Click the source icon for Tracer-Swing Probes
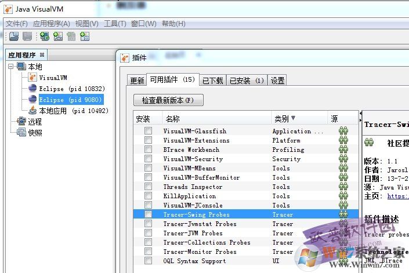This screenshot has height=273, width=409. tap(343, 214)
